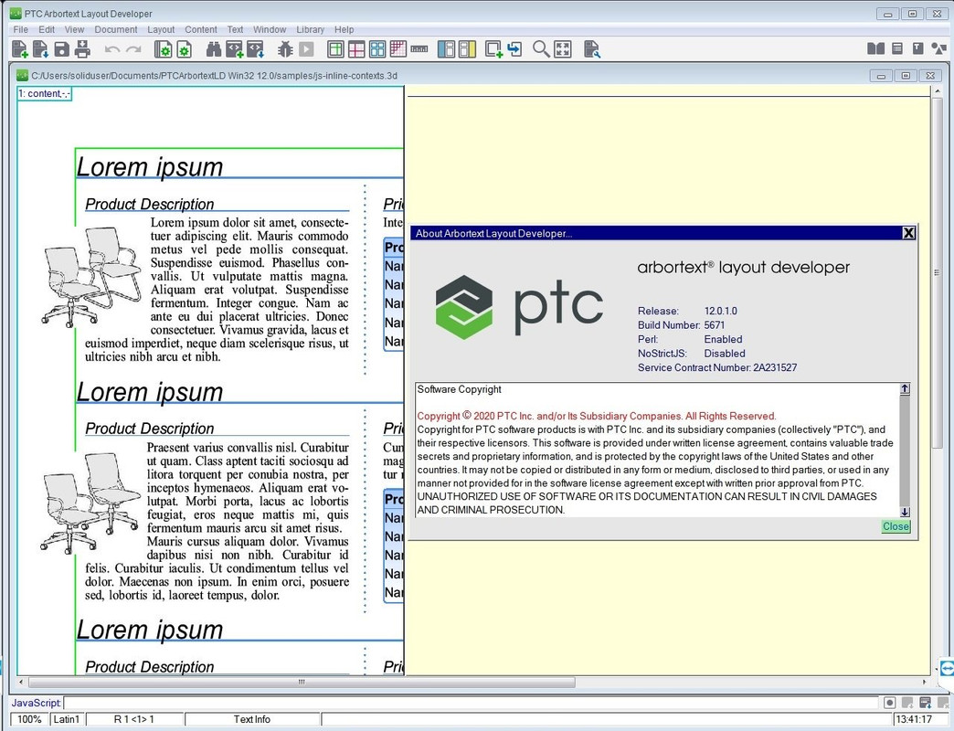Toggle the ruler icon in the toolbar

(x=419, y=49)
